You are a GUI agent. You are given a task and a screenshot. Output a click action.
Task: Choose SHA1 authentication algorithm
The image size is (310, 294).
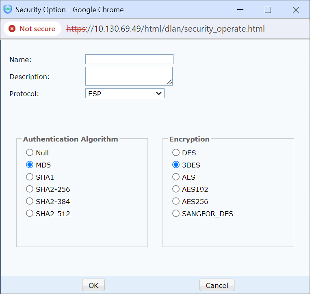click(x=30, y=177)
